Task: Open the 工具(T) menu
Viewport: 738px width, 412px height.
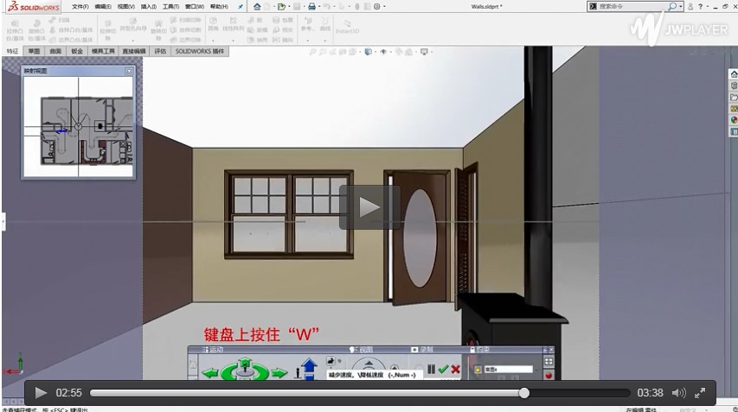Action: (x=170, y=6)
